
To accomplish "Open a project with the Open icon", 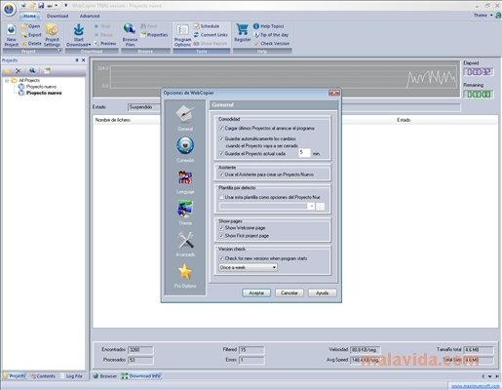I will click(x=31, y=26).
